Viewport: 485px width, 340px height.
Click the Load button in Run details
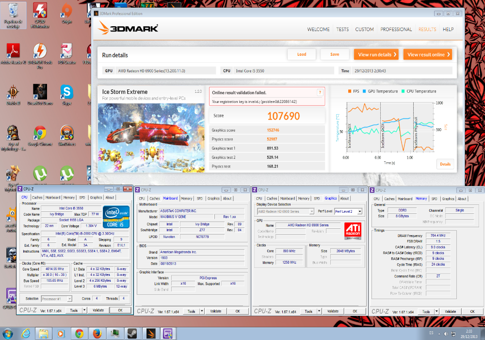tap(302, 54)
